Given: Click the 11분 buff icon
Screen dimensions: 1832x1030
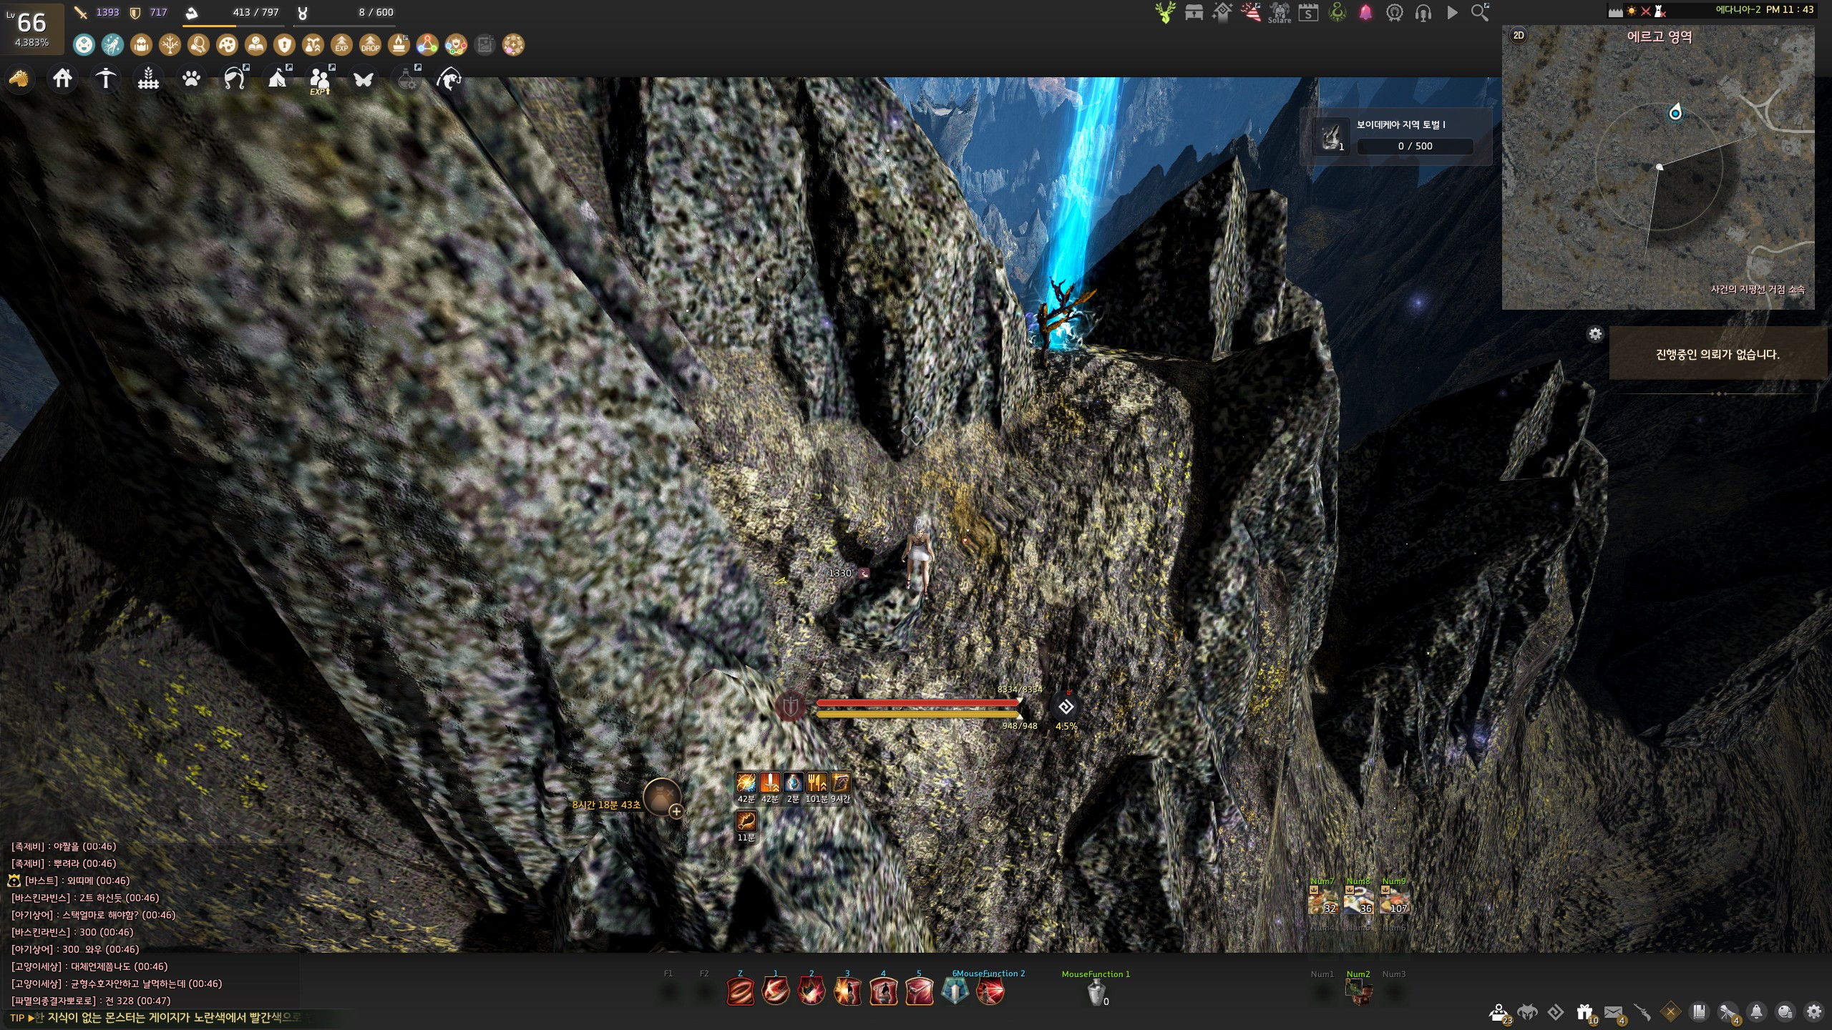Looking at the screenshot, I should (746, 820).
